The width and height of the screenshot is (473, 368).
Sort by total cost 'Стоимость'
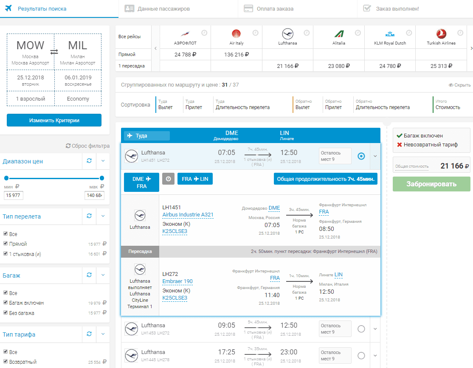[448, 104]
